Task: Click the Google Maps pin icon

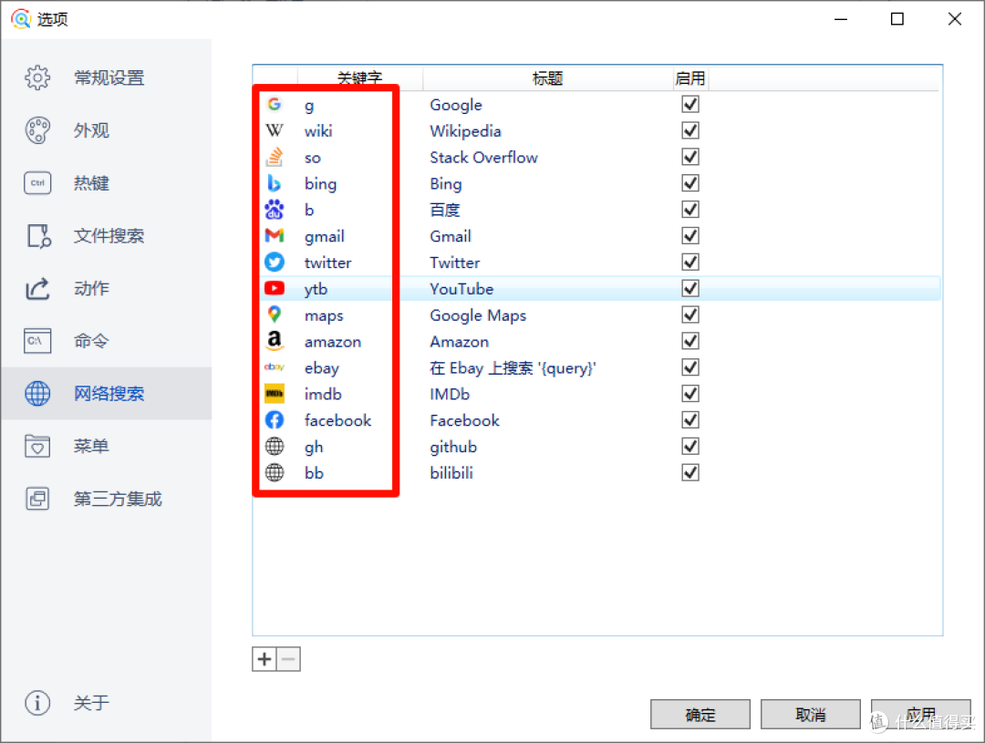Action: pyautogui.click(x=275, y=315)
